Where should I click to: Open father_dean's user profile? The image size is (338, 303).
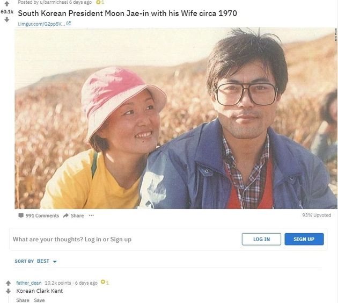point(29,283)
